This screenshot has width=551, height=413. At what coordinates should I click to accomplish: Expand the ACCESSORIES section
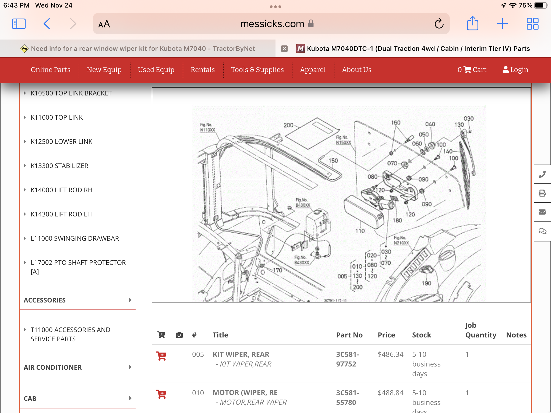[77, 300]
